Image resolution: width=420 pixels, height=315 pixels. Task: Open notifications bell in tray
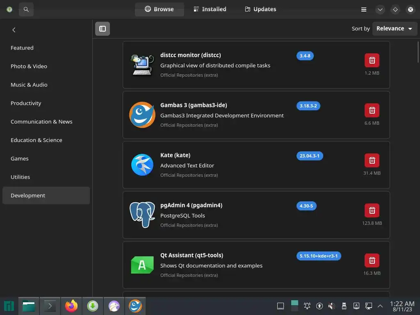pyautogui.click(x=307, y=306)
